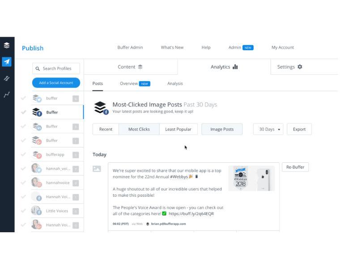Select the Buffer Google+ profile avatar
Viewport: 358px width, 269px height.
coord(37,140)
